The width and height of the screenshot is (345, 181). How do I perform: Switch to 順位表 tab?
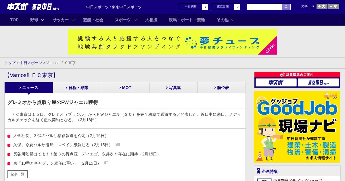tap(221, 88)
